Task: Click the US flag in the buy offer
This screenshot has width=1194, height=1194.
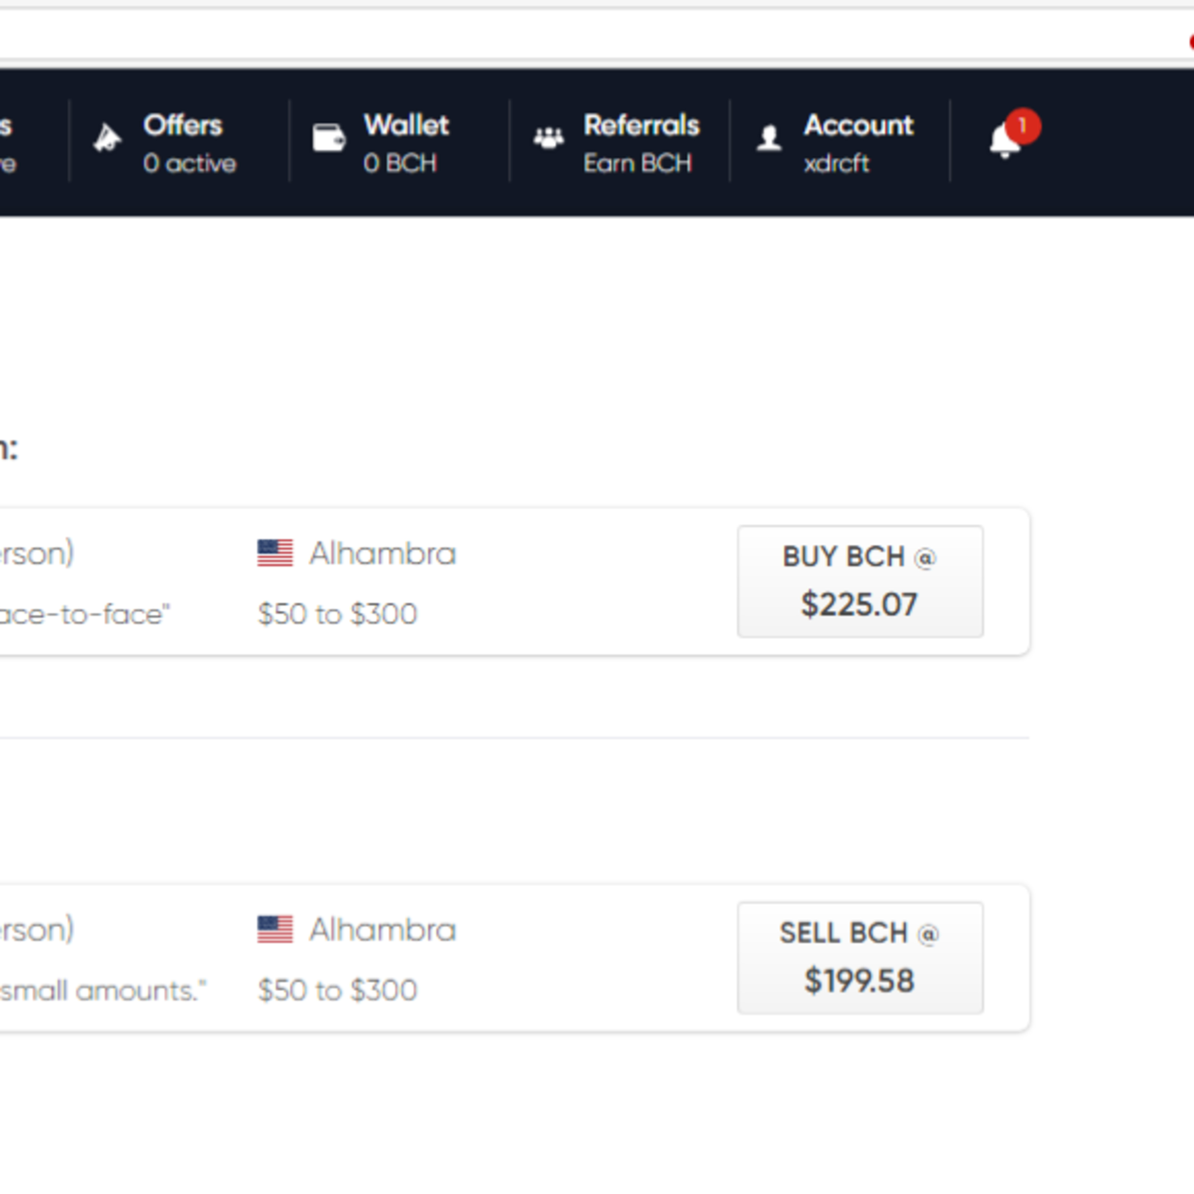Action: point(275,553)
